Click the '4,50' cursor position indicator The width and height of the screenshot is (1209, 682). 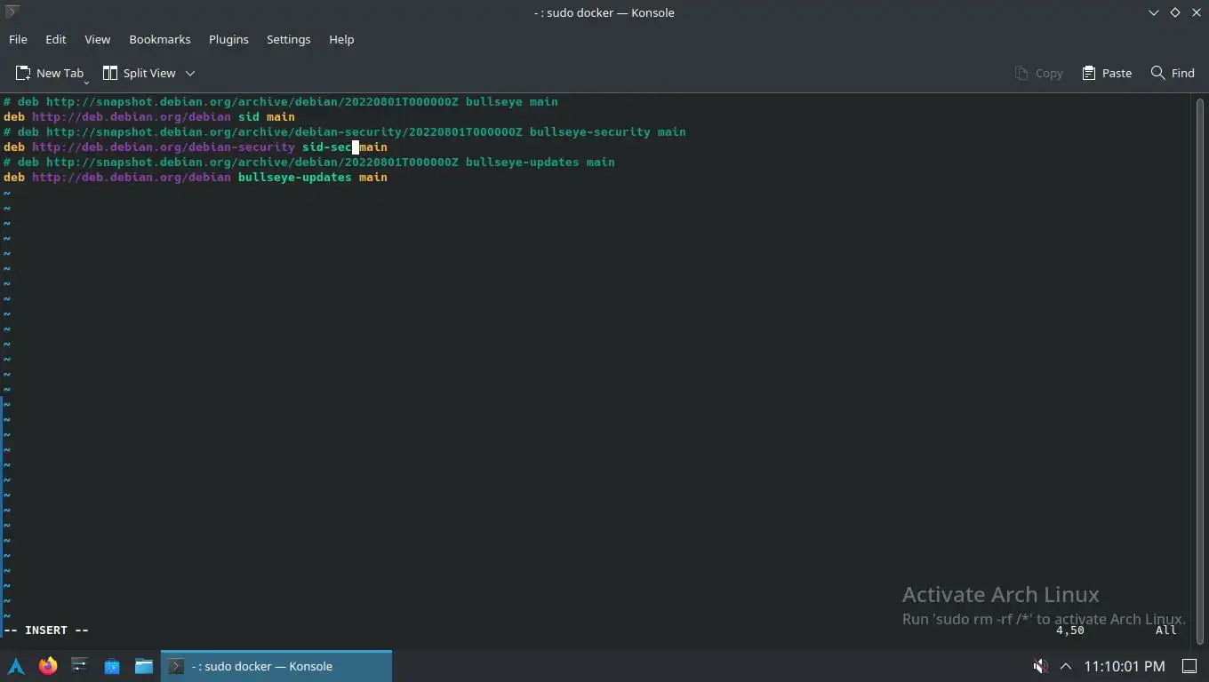click(1070, 630)
